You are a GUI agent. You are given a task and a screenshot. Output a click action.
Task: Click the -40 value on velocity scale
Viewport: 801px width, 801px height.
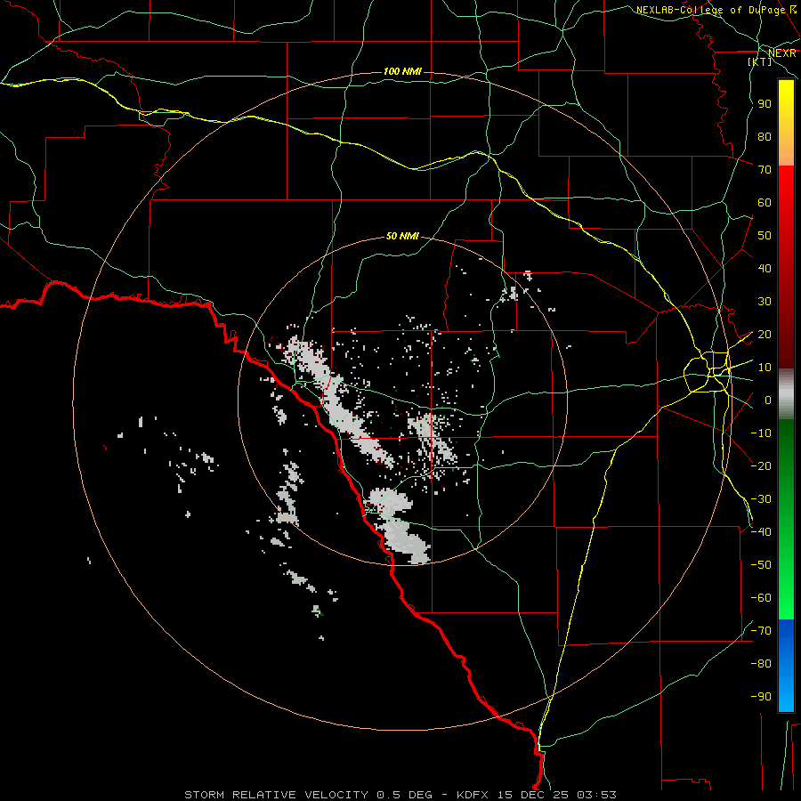(761, 532)
